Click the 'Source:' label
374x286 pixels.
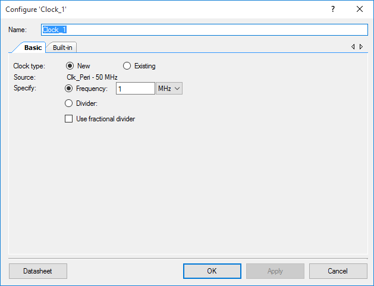click(x=24, y=77)
